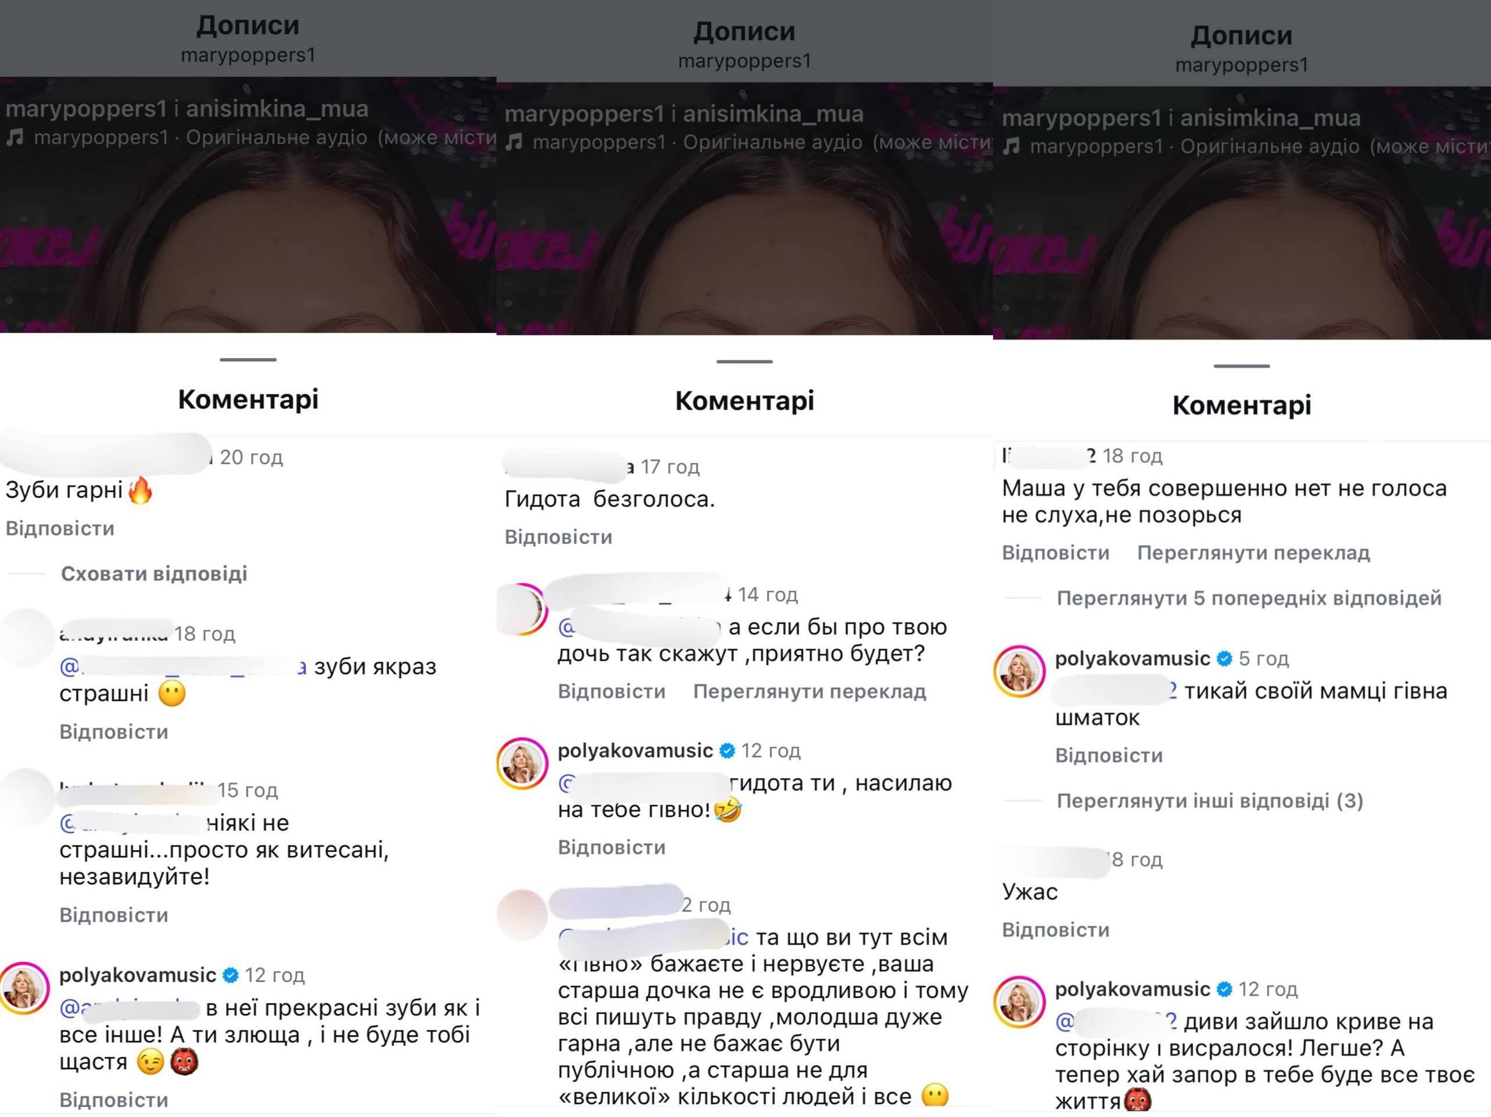Expand 'Переглянути інші відповіді (3)'
The width and height of the screenshot is (1491, 1117).
[x=1209, y=801]
